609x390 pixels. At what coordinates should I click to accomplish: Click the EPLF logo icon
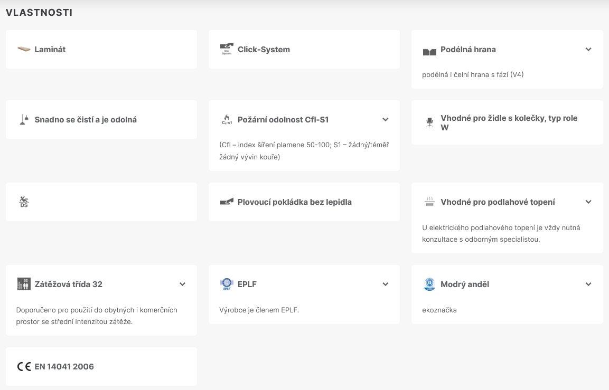click(x=227, y=284)
